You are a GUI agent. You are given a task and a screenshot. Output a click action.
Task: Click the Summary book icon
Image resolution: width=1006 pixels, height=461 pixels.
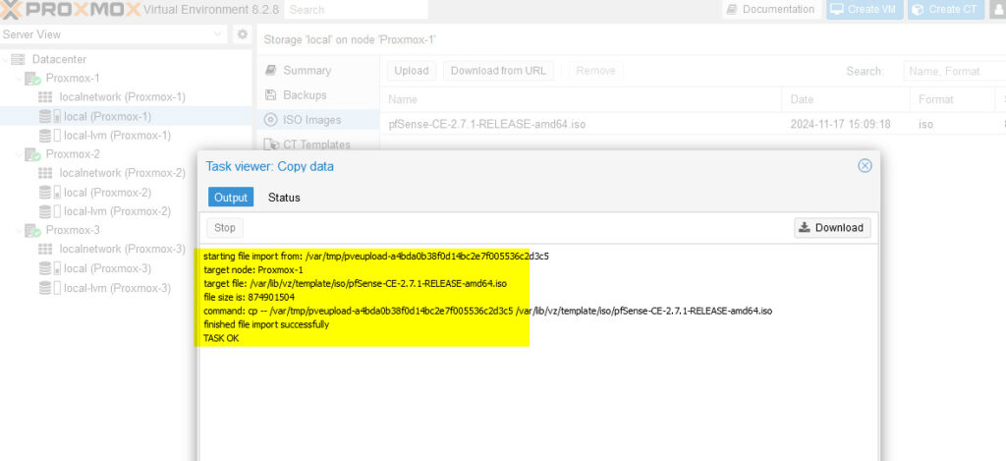(x=271, y=70)
